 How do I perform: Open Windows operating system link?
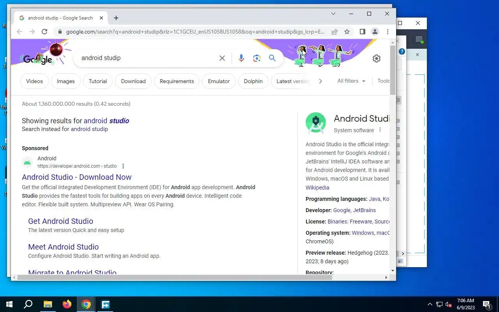click(x=363, y=233)
